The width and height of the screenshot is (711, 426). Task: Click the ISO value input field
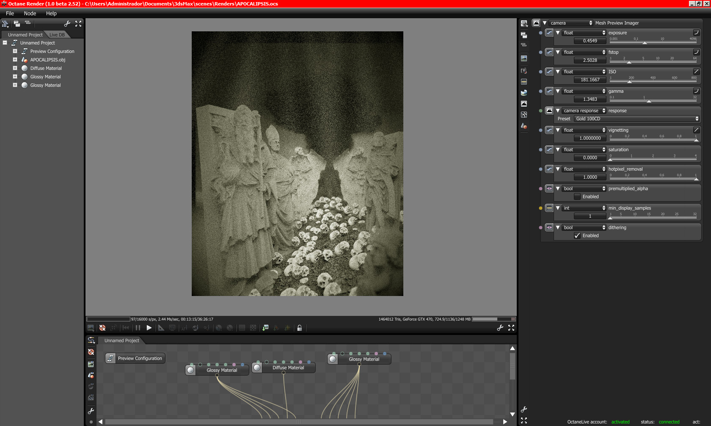[590, 80]
